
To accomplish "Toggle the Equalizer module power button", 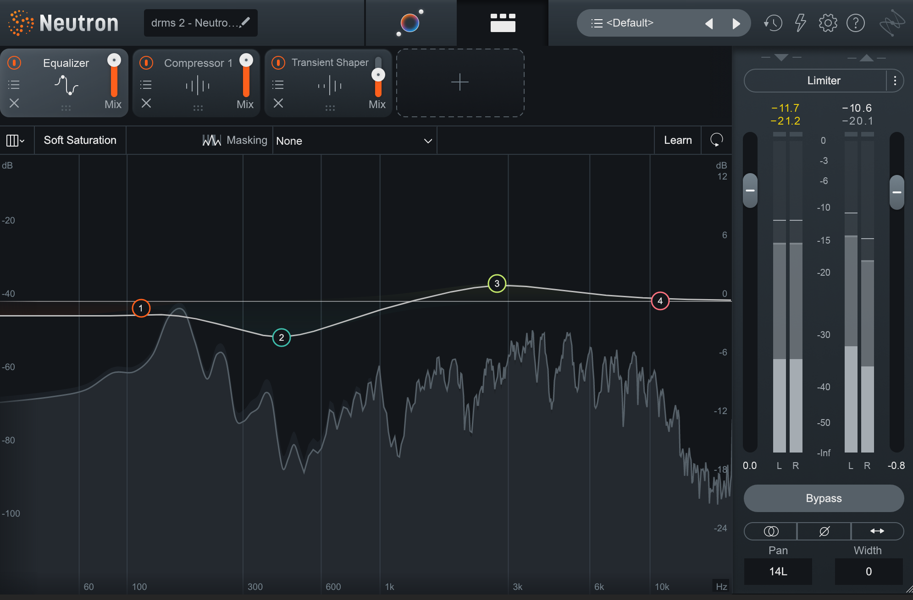I will 15,63.
